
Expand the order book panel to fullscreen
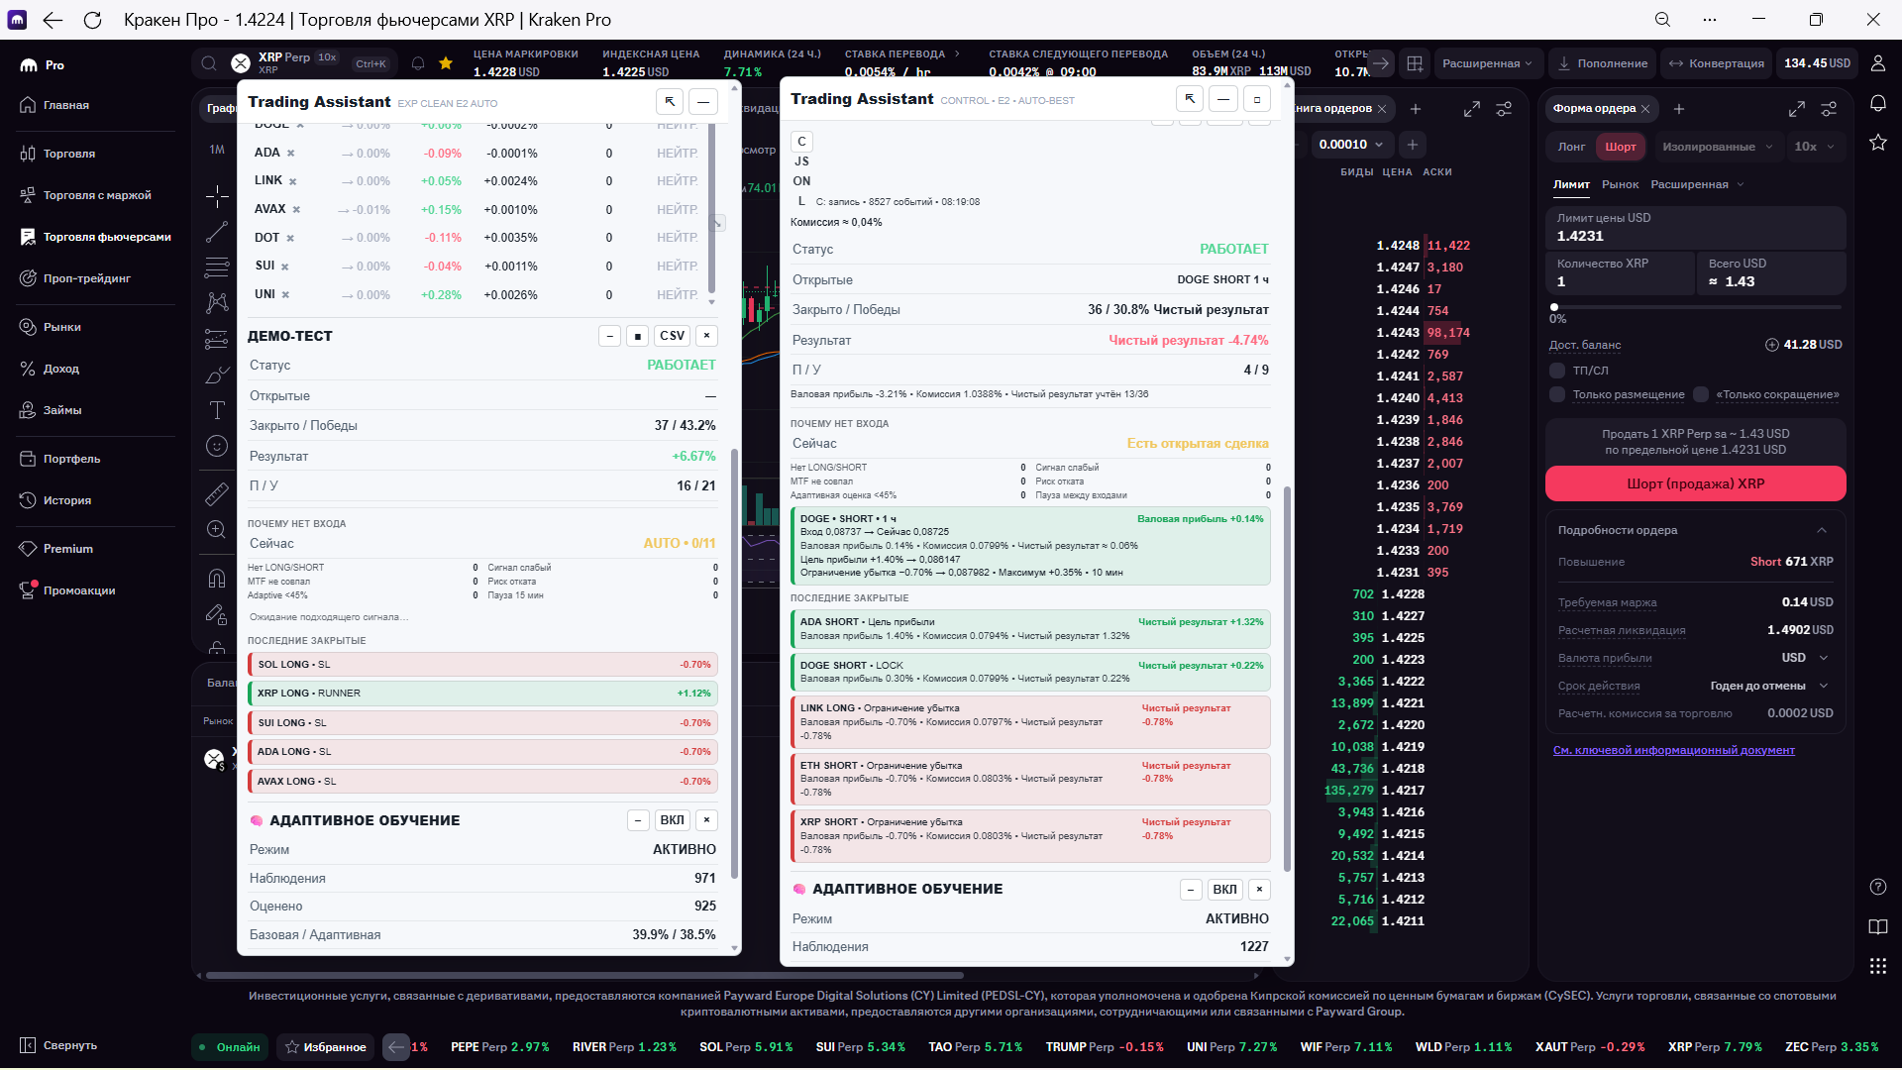1472,108
